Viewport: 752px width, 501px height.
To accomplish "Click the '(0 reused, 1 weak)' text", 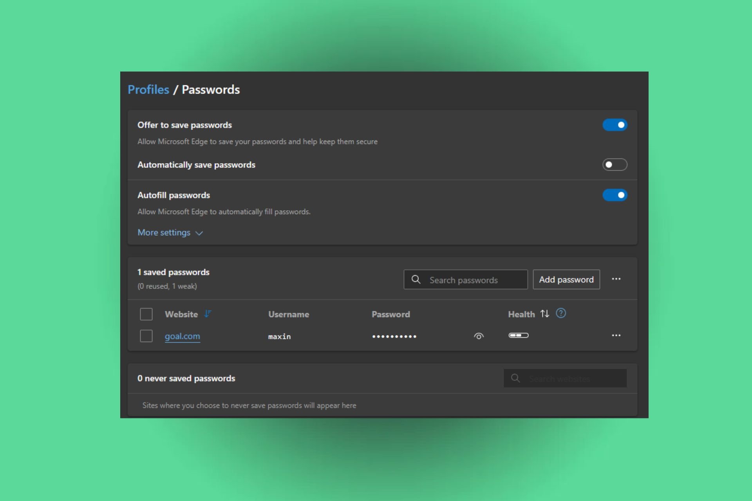I will [x=167, y=286].
